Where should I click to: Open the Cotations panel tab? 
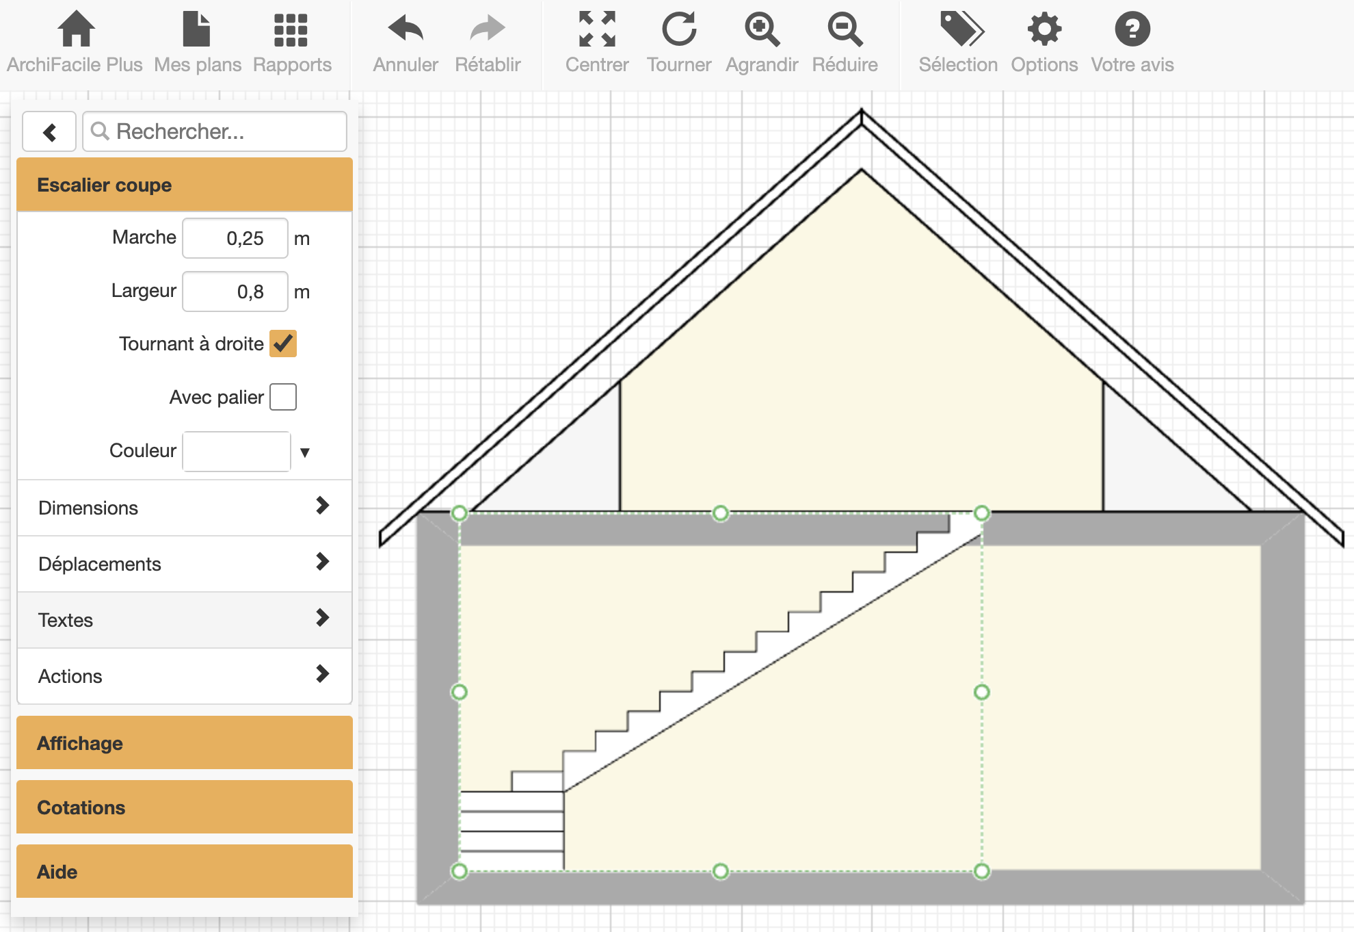click(x=184, y=807)
